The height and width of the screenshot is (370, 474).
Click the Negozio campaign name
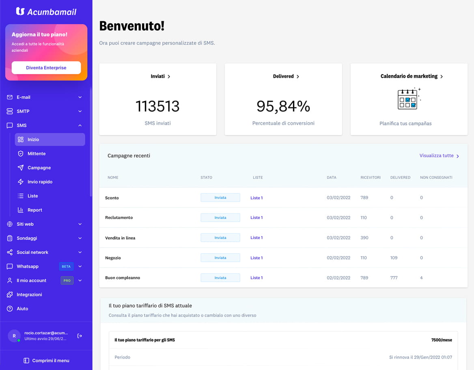(x=113, y=258)
